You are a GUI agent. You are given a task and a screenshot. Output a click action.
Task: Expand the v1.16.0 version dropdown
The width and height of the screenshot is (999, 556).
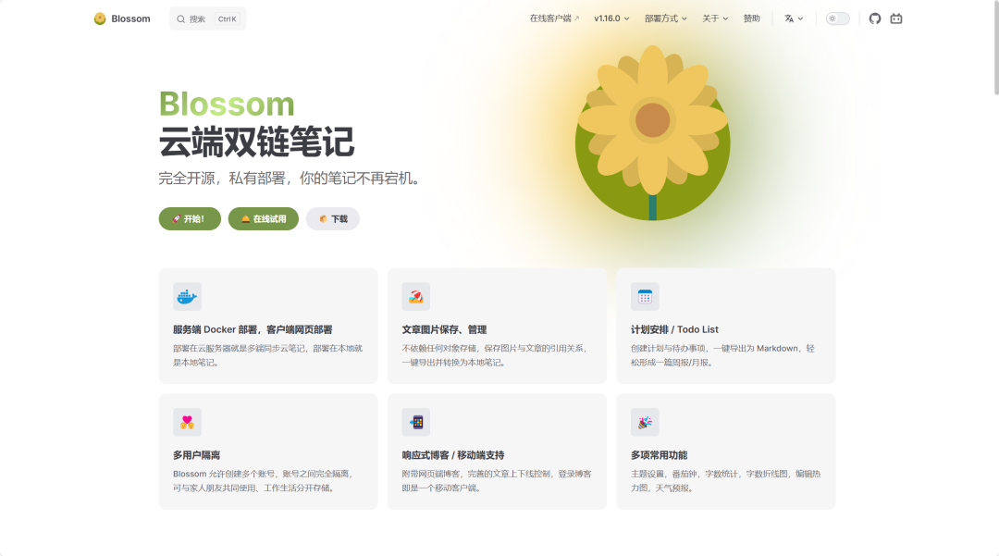click(610, 18)
